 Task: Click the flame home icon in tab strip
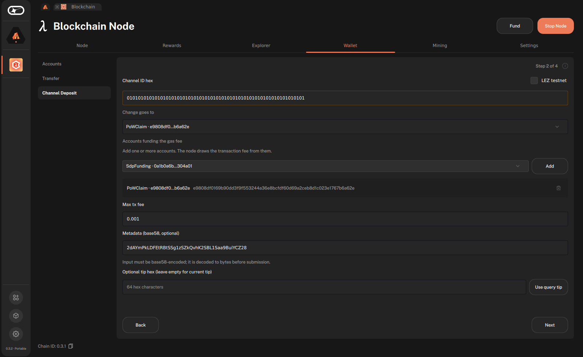click(x=46, y=7)
